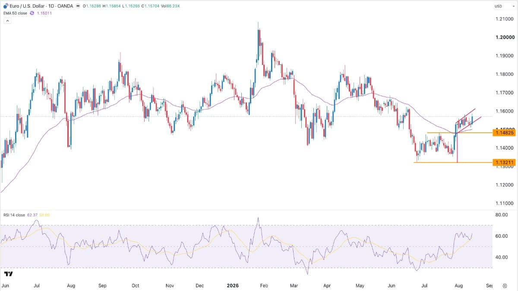
Task: Click the 1.12000 price axis label
Action: click(x=504, y=185)
